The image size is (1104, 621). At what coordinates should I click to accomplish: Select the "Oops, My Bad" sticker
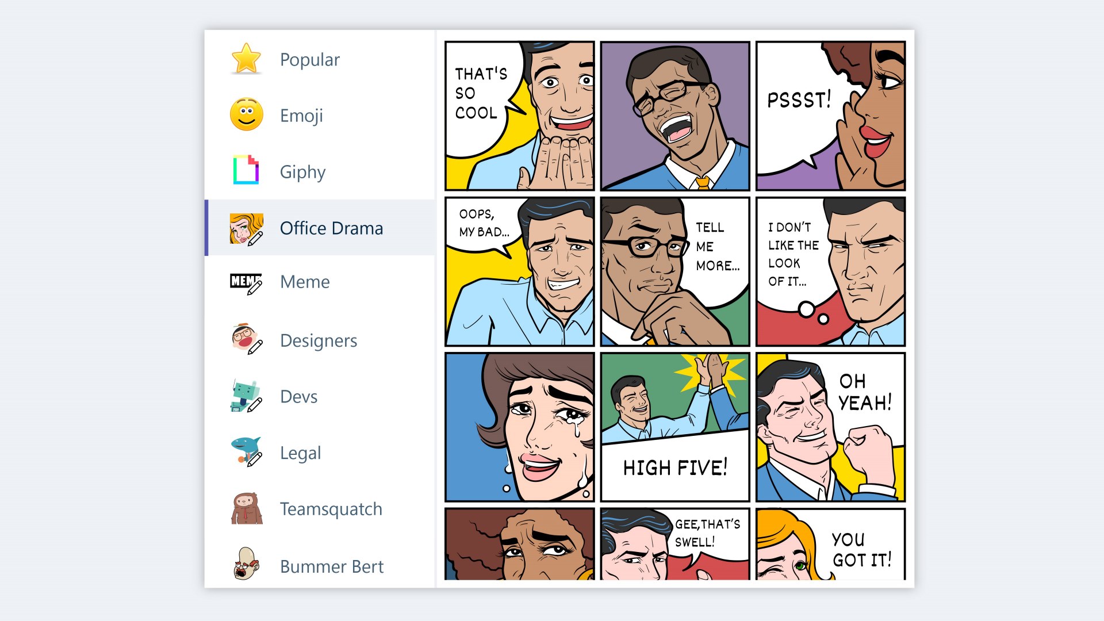tap(519, 271)
